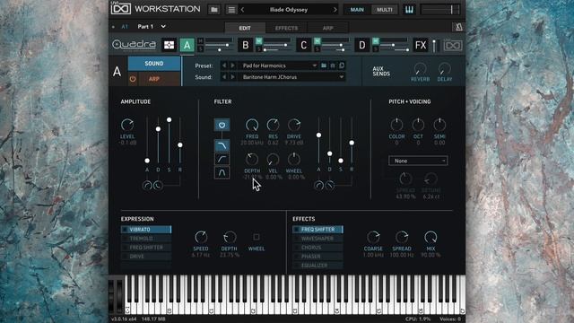The image size is (574, 323).
Task: Select layer C in Quadra
Action: click(x=303, y=45)
